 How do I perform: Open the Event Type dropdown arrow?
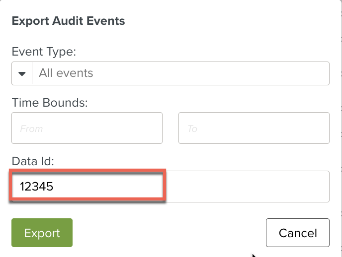(x=22, y=73)
